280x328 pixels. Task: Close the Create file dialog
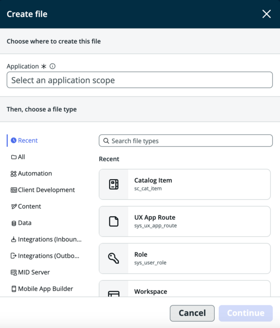pyautogui.click(x=267, y=14)
